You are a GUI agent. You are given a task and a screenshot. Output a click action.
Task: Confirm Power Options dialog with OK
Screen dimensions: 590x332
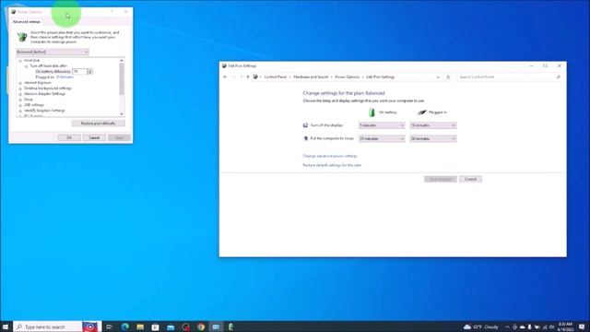coord(69,137)
